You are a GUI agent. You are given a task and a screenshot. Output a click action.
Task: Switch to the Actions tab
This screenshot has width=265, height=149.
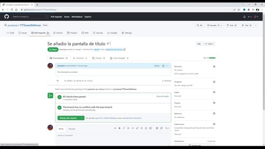pyautogui.click(x=58, y=33)
